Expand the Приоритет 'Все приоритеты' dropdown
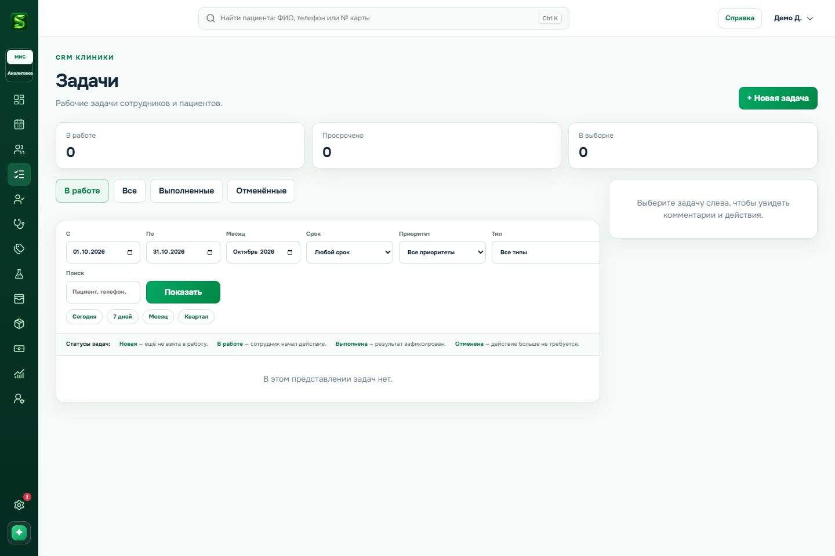Viewport: 835px width, 556px height. click(442, 253)
